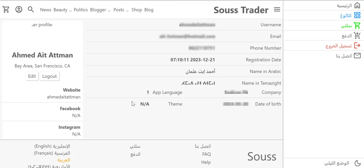
Task: Click the green cart icon in sidebar
Action: tap(357, 26)
